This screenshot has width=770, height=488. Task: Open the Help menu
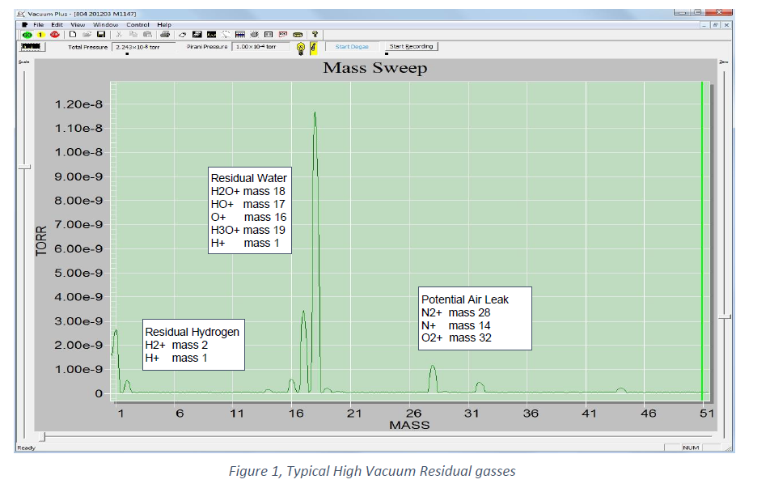pos(164,24)
